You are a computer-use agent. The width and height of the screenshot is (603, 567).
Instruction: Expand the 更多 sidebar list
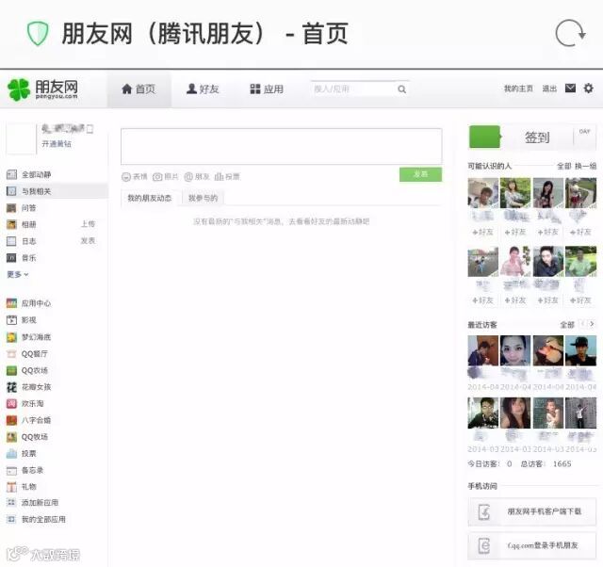pos(18,274)
